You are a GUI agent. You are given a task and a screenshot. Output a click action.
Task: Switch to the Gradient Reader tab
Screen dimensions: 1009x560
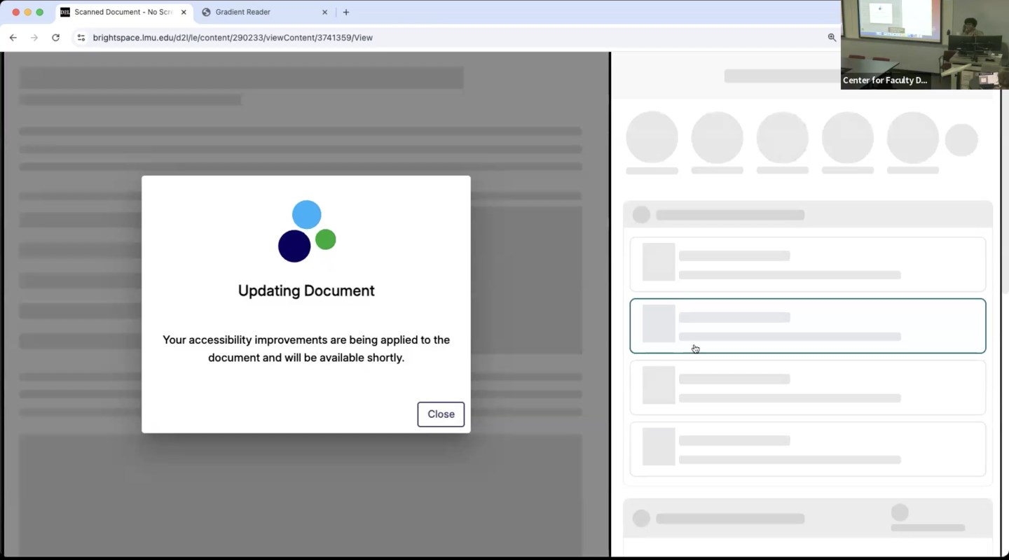point(259,12)
